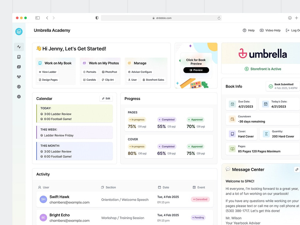Open the app logo at sidebar top
The width and height of the screenshot is (300, 225).
tap(19, 31)
